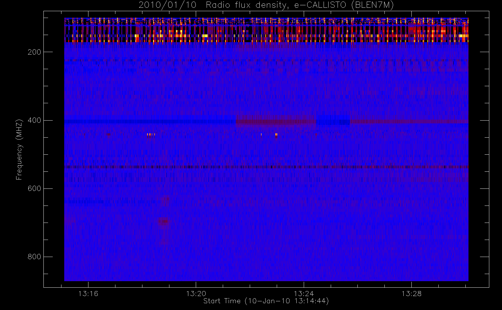Click the plot title 'Radio flux density, e-CALLISTO (BLEN7M)'
This screenshot has height=310, width=502.
click(x=300, y=5)
